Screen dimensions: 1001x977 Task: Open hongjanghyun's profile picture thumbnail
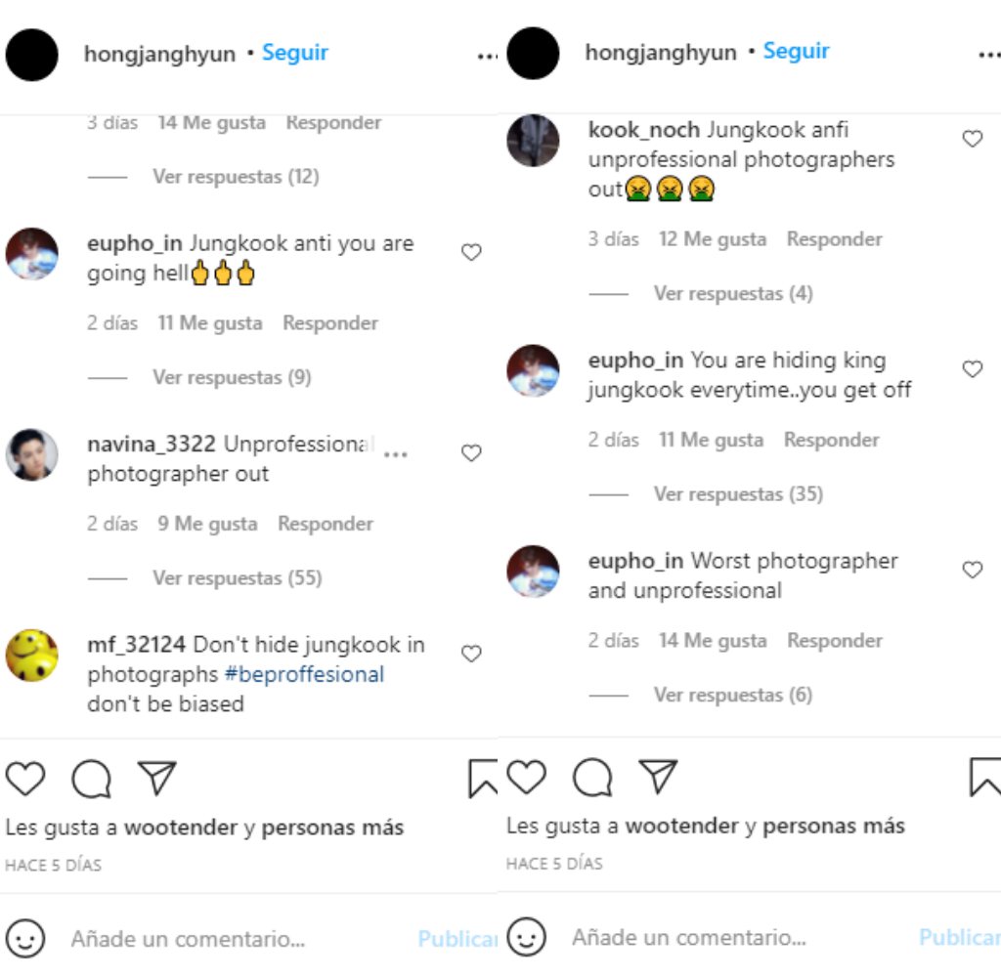coord(31,55)
